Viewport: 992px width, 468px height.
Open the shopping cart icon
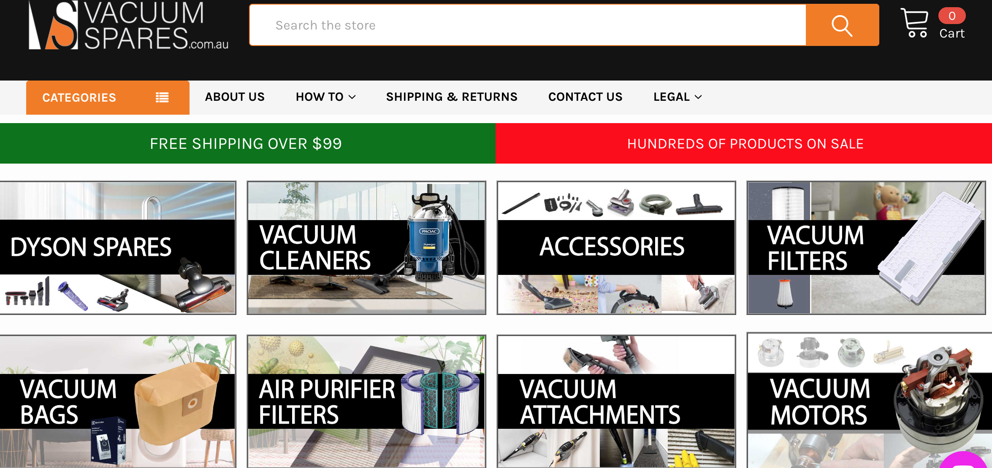click(914, 23)
